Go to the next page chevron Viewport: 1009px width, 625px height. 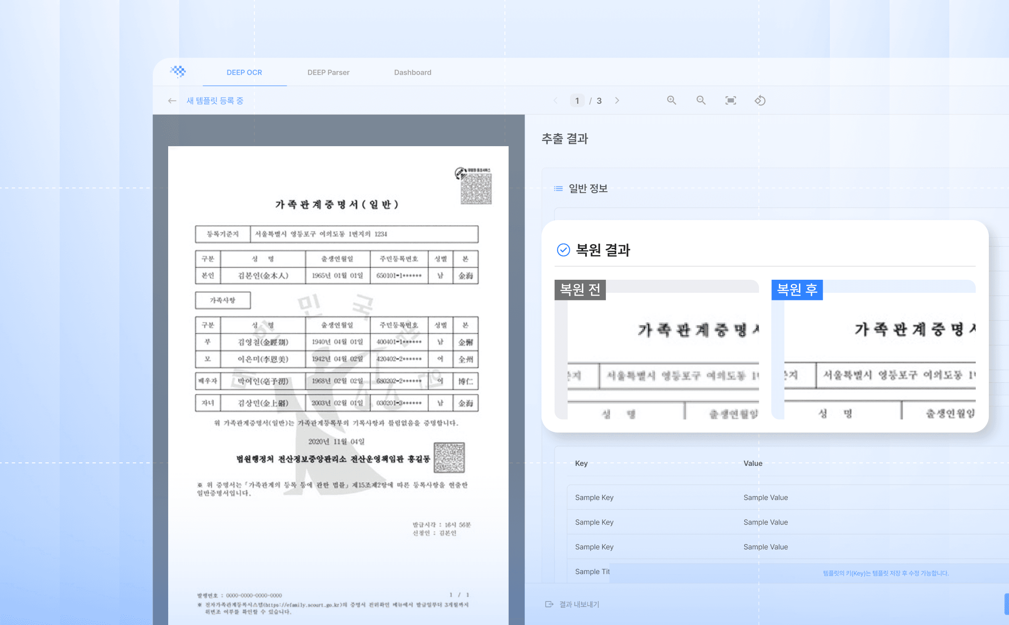(617, 100)
